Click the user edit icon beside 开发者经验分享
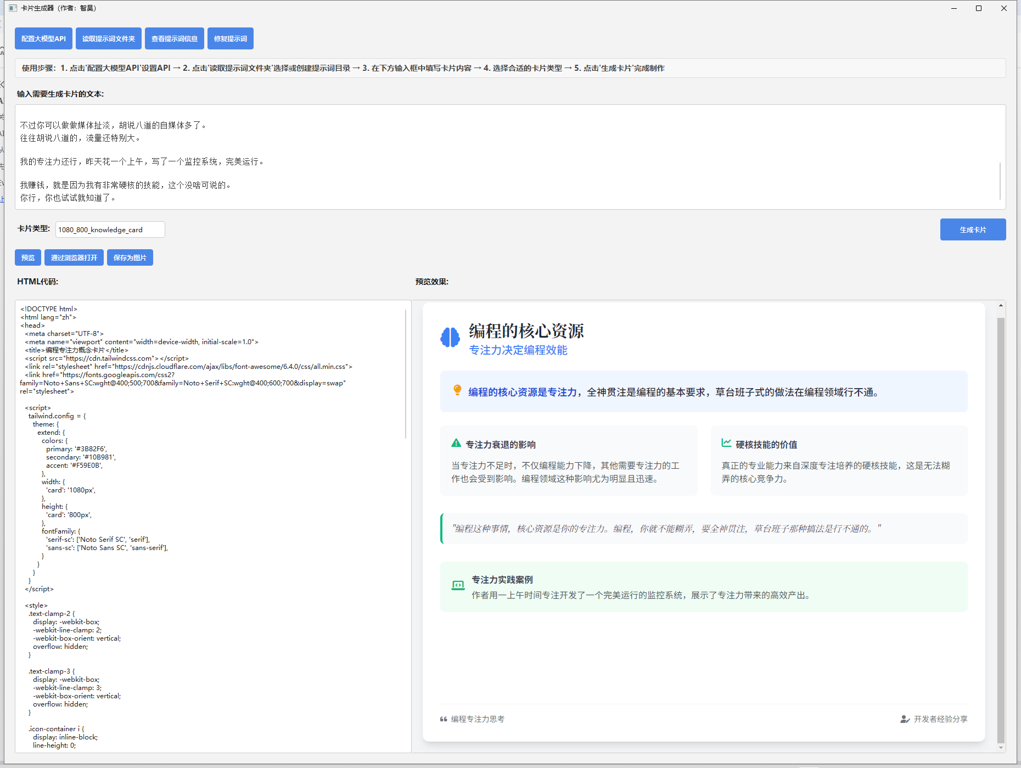The height and width of the screenshot is (768, 1021). (x=905, y=719)
